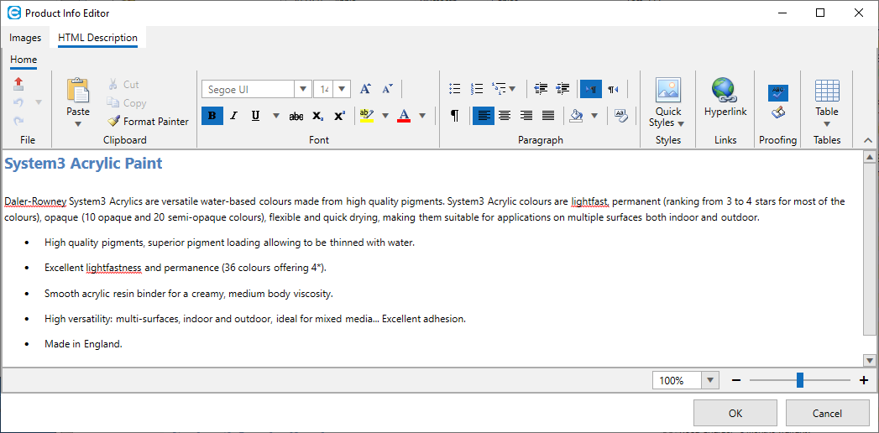Screen dimensions: 879x433
Task: Switch to the Images tab
Action: (25, 38)
